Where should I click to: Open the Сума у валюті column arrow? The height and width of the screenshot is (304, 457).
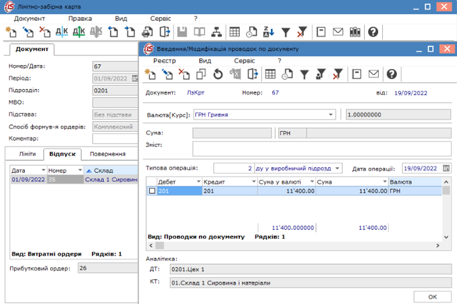coord(312,181)
